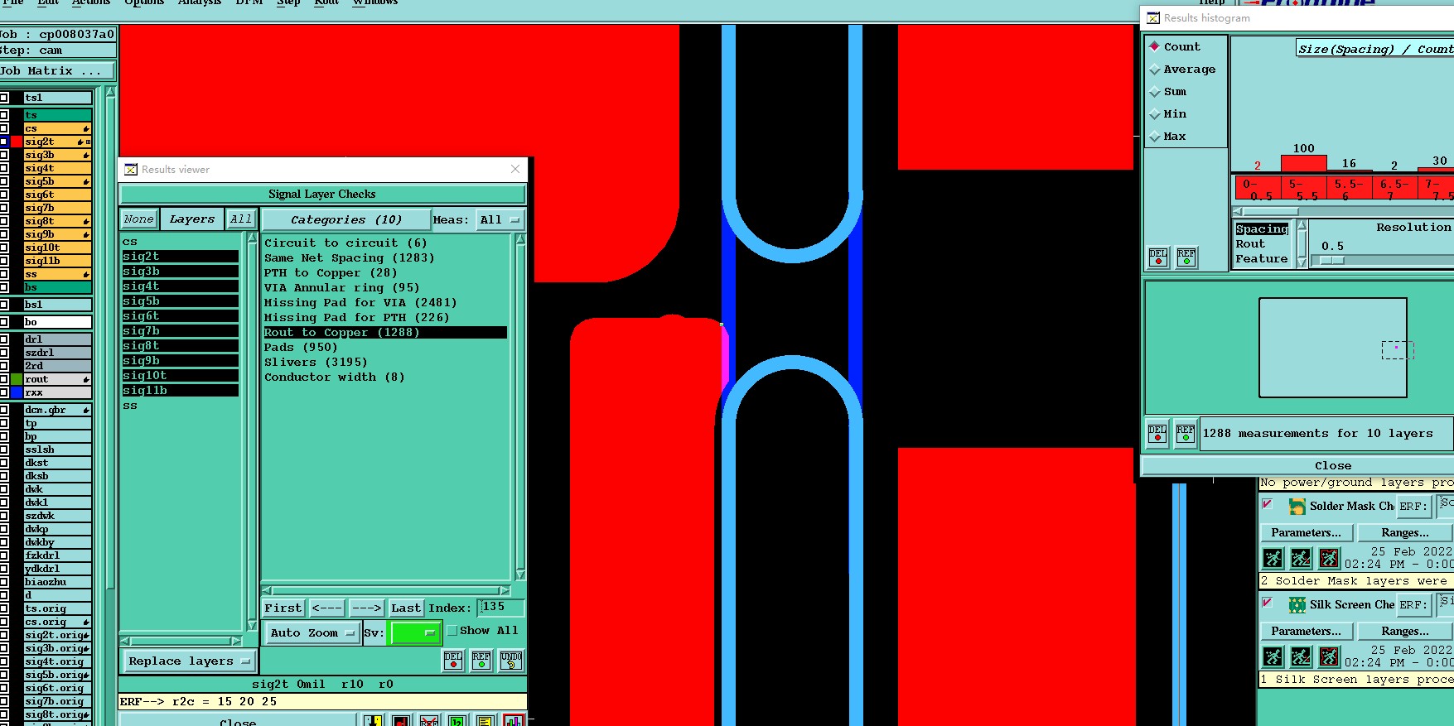This screenshot has height=726, width=1454.
Task: Open Sv green color dropdown
Action: (415, 632)
